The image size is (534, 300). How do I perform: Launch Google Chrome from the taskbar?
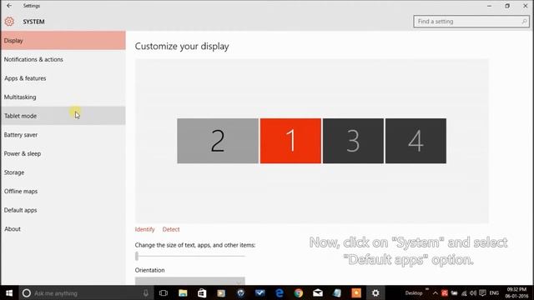pos(299,292)
